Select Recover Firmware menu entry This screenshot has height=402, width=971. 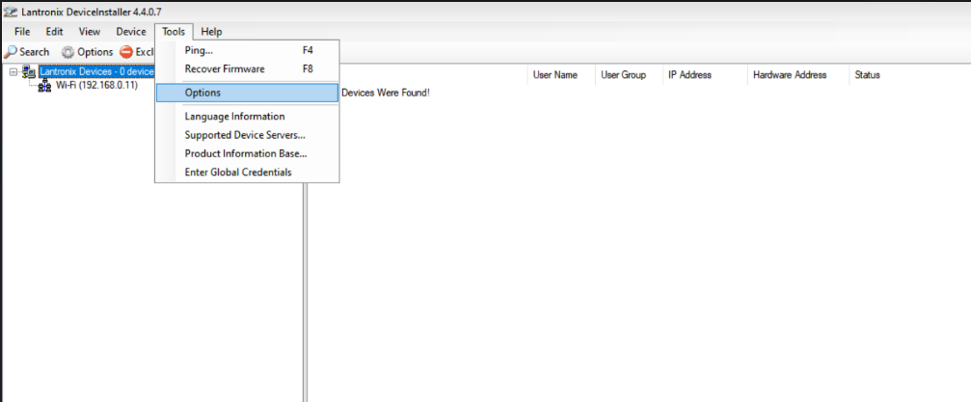(224, 69)
